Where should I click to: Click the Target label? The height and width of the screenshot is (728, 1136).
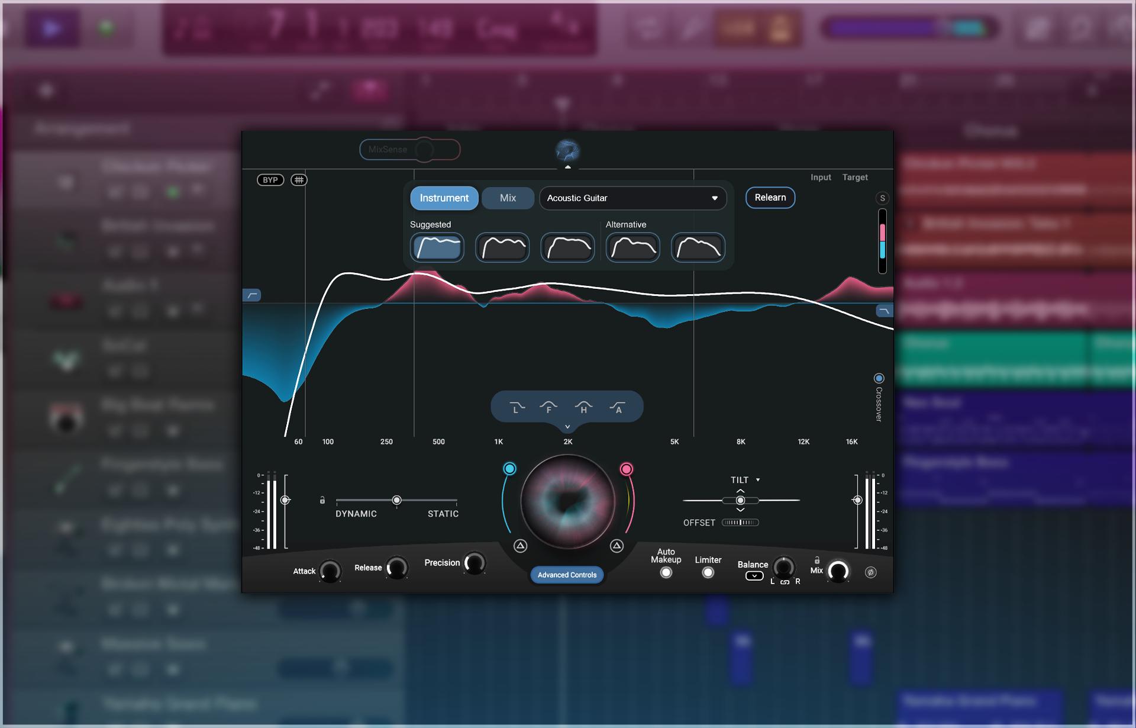(x=855, y=178)
